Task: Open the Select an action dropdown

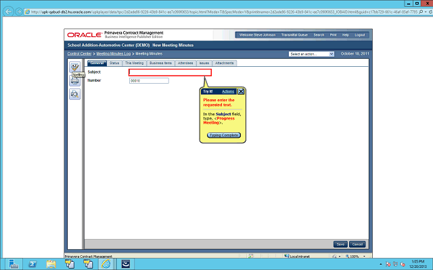Action: click(x=311, y=54)
